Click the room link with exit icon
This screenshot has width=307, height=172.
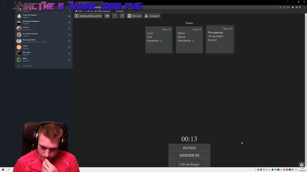[88, 16]
